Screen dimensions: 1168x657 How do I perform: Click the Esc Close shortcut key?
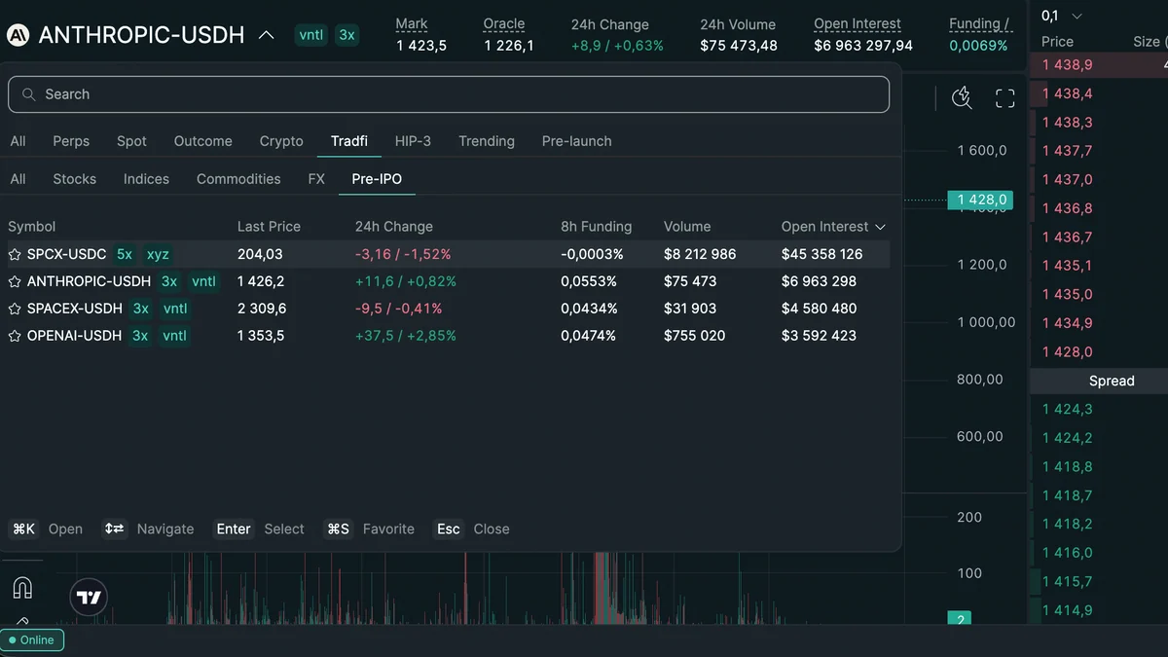(448, 529)
